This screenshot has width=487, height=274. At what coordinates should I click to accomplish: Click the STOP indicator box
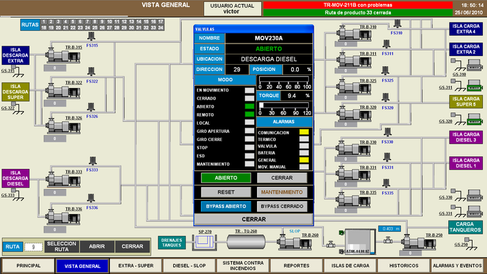(x=250, y=147)
